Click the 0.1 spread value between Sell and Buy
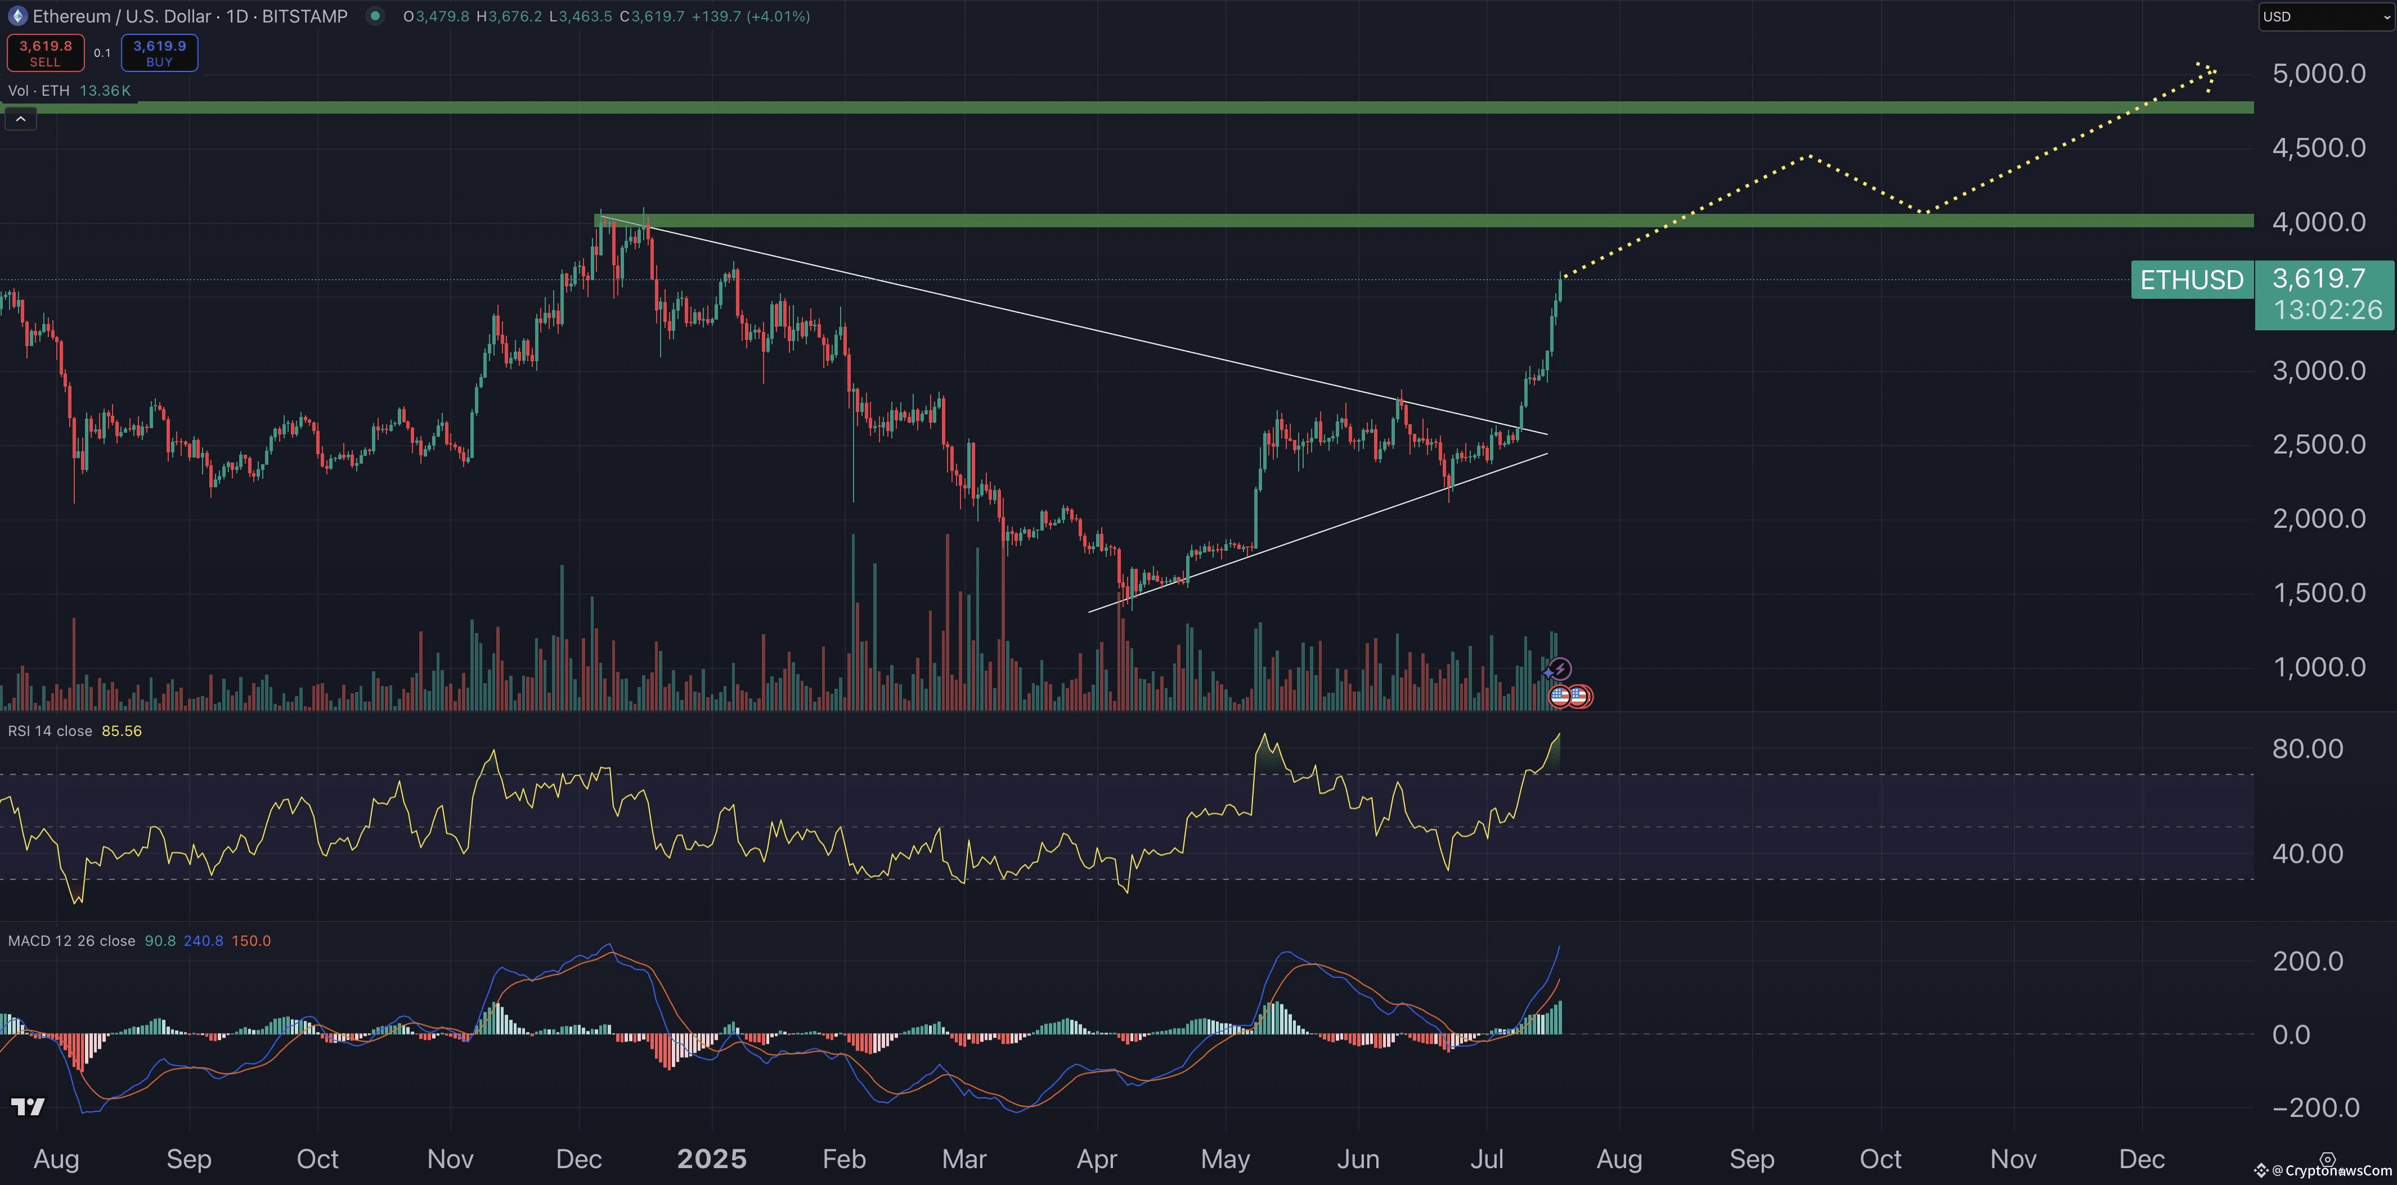The image size is (2397, 1185). click(x=102, y=53)
